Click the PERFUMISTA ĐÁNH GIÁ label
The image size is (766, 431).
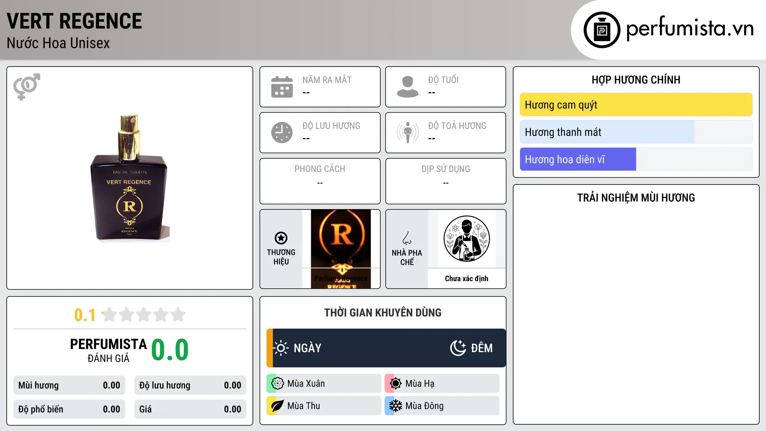pos(108,350)
